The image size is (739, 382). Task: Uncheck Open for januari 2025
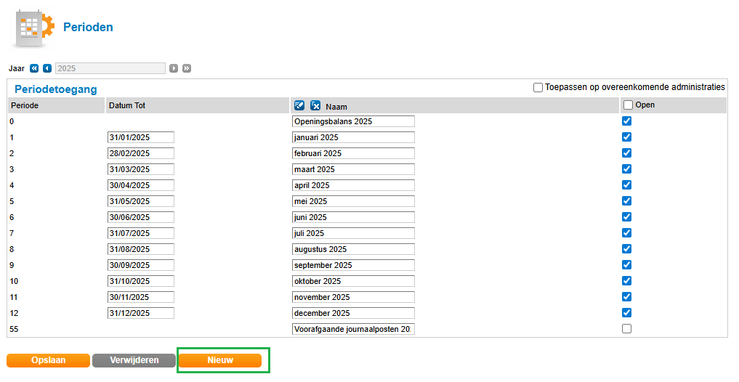[626, 137]
